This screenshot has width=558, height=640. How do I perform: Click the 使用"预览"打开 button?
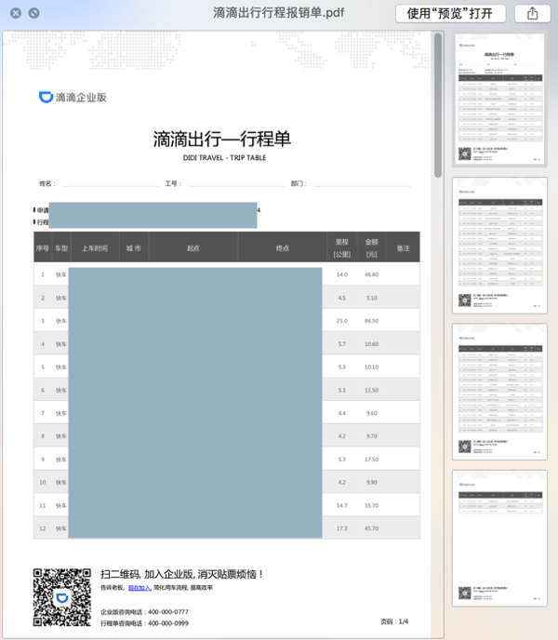[451, 13]
